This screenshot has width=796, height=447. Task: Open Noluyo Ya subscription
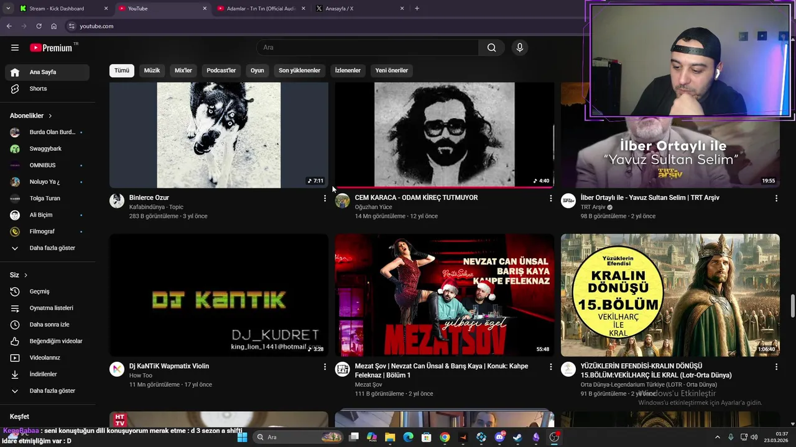tap(47, 182)
